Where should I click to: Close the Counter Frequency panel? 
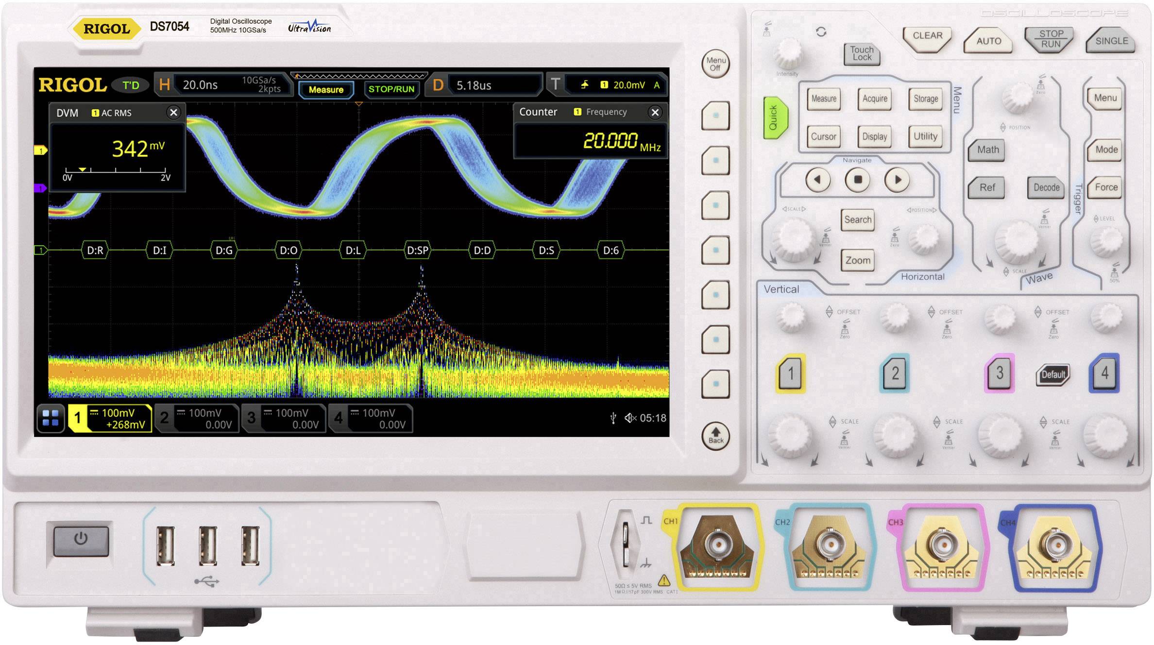pos(655,113)
